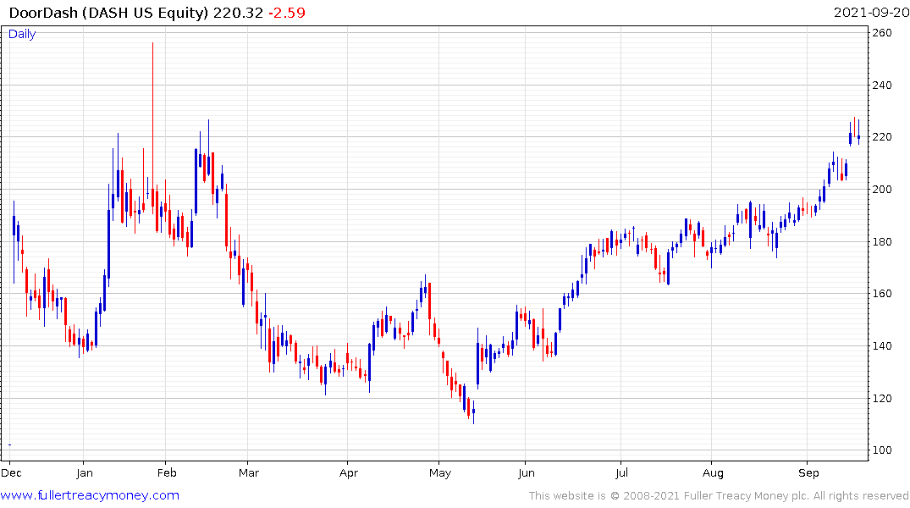Click the DoorDash (DASH US Equity) title
Screen dimensions: 910x508
pyautogui.click(x=108, y=13)
